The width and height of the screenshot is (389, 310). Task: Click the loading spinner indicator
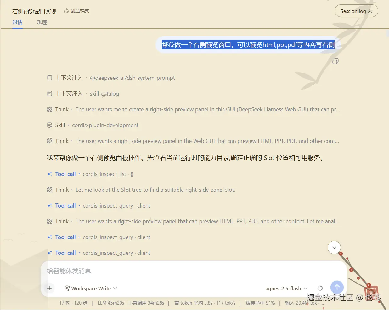[320, 288]
